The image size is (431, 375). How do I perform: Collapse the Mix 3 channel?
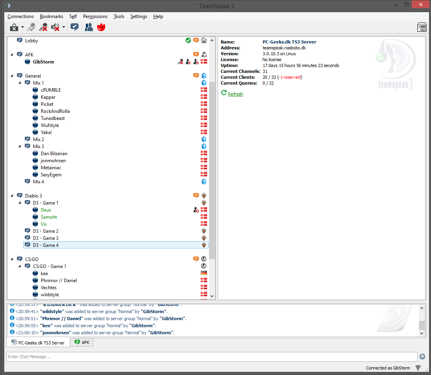point(20,147)
